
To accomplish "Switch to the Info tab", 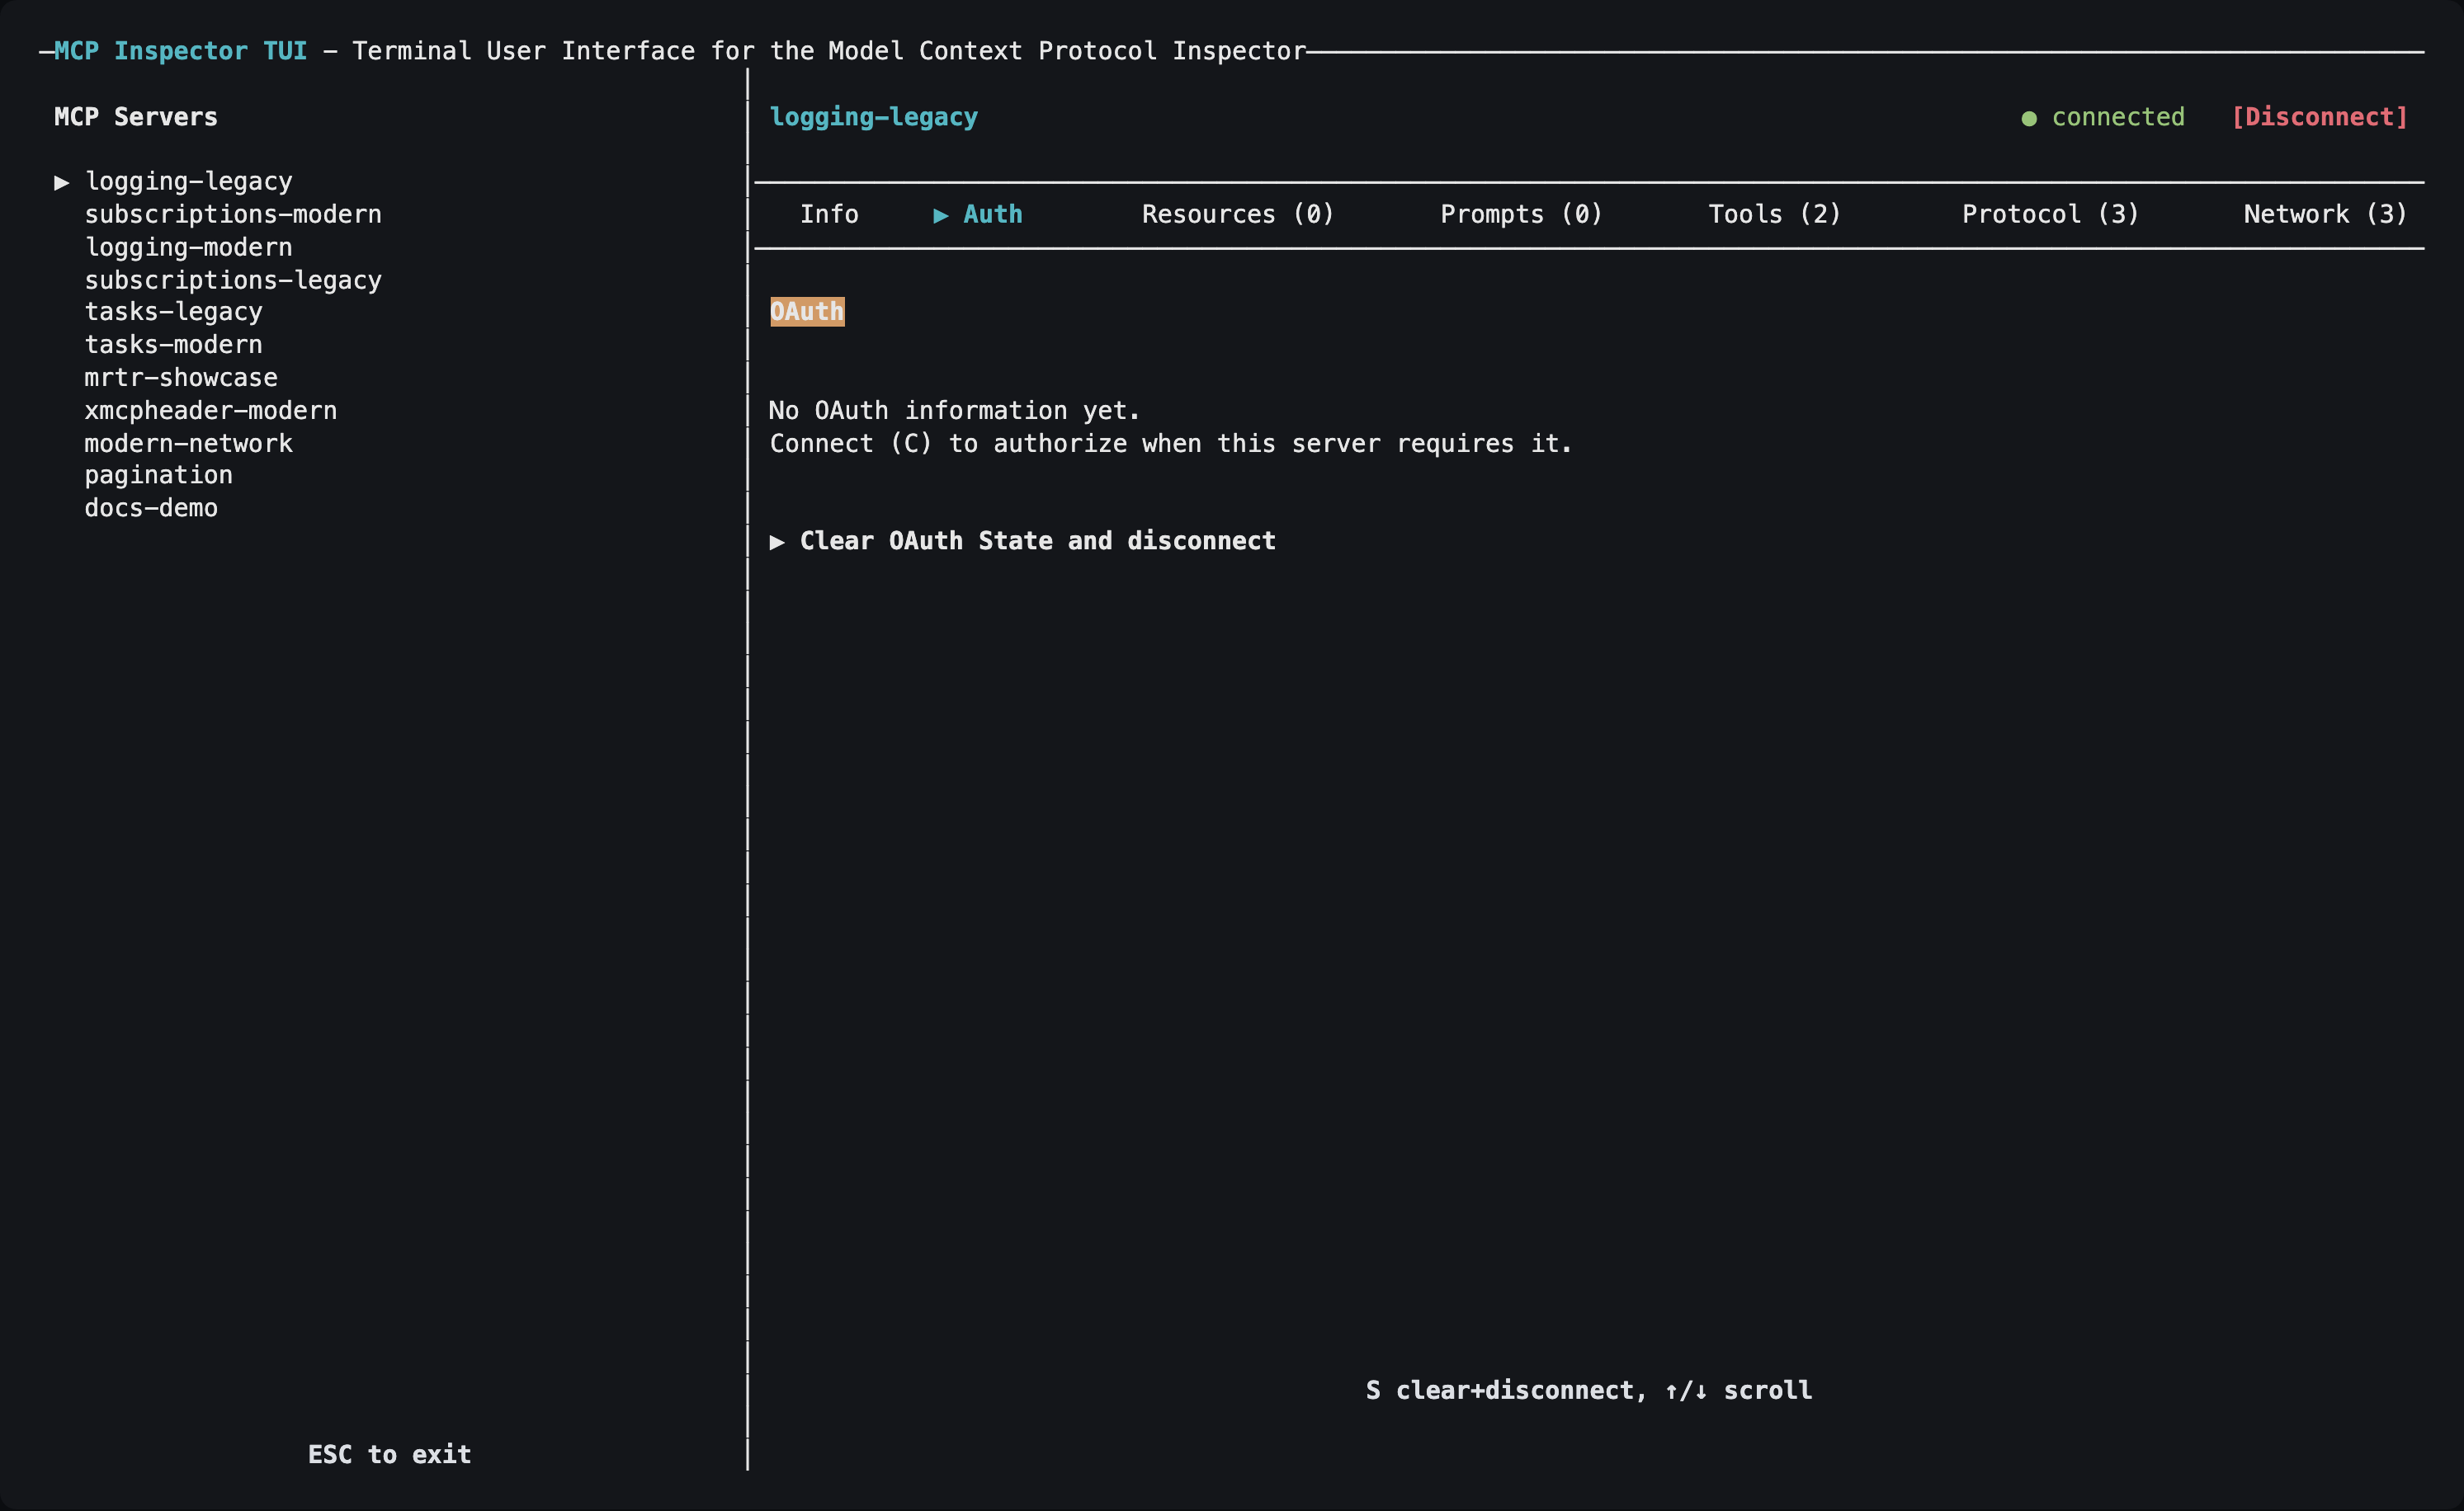I will click(x=829, y=214).
